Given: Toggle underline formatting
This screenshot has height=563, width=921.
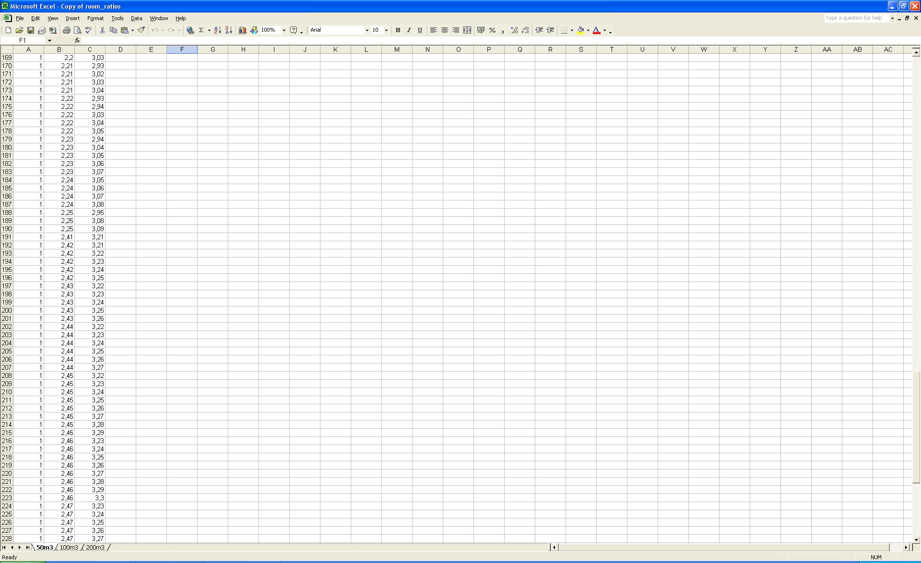Looking at the screenshot, I should (420, 30).
